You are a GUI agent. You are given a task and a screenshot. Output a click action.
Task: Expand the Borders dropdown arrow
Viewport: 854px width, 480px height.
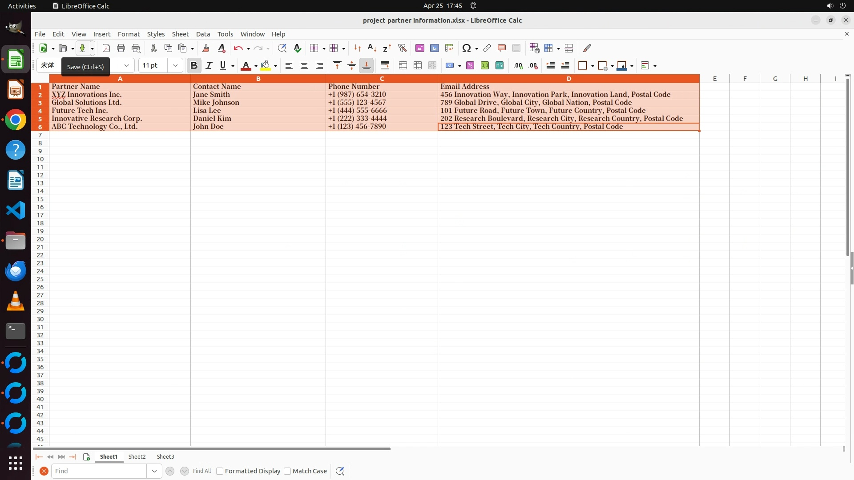coord(592,66)
